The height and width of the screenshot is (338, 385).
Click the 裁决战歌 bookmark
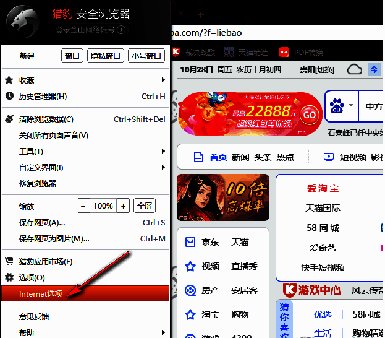click(x=200, y=52)
